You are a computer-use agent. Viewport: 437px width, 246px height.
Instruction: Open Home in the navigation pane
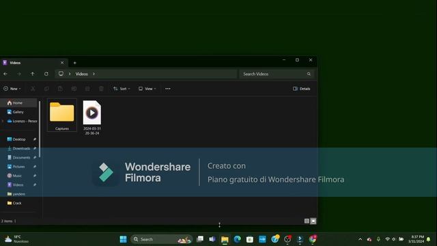coord(18,103)
